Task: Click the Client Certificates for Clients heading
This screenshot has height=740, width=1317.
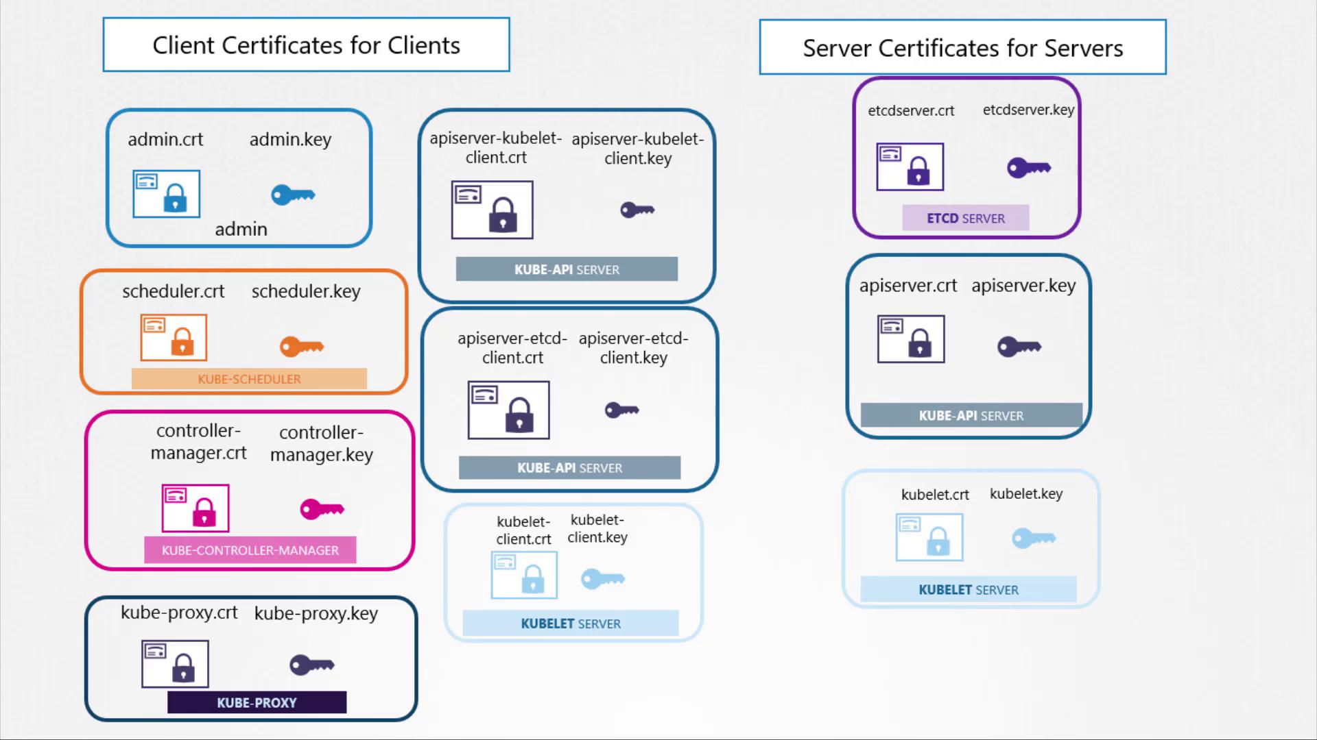Action: (x=306, y=45)
